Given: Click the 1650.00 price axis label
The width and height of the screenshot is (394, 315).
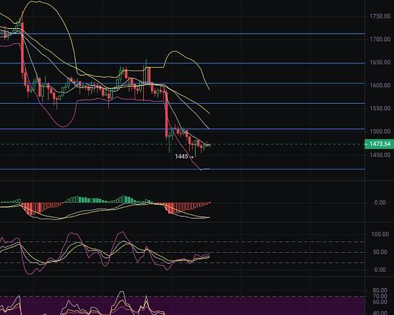Looking at the screenshot, I should click(380, 62).
